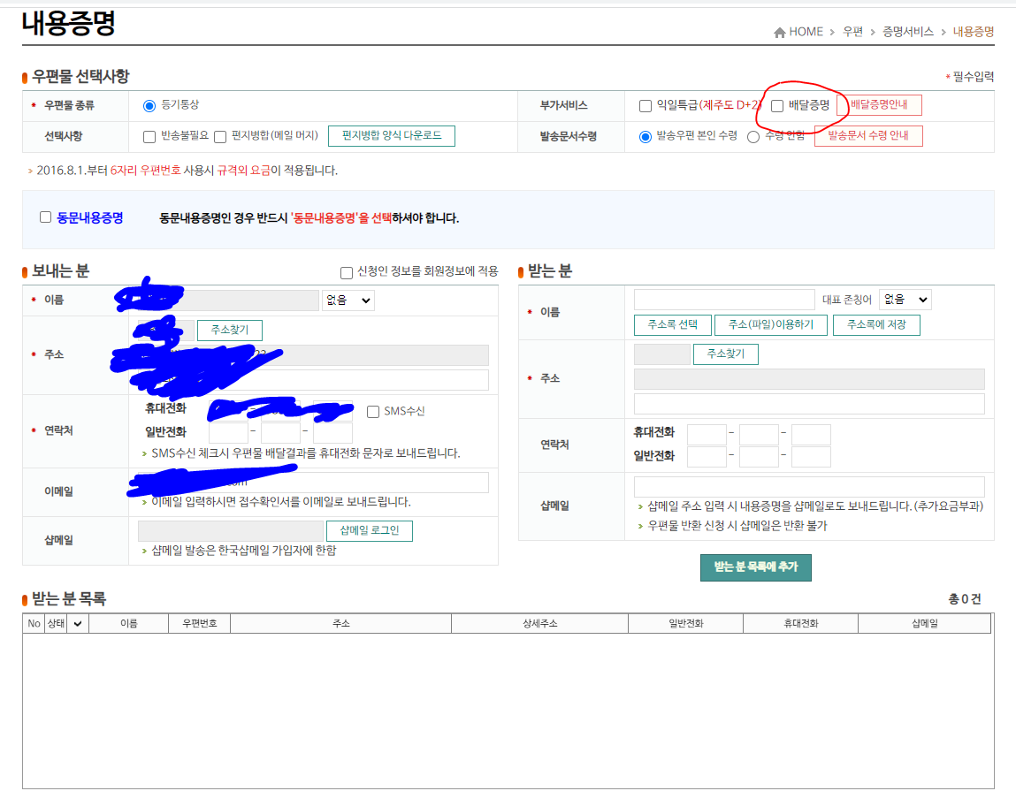Open the 배달증명안내 button
This screenshot has height=791, width=1016.
[x=879, y=105]
